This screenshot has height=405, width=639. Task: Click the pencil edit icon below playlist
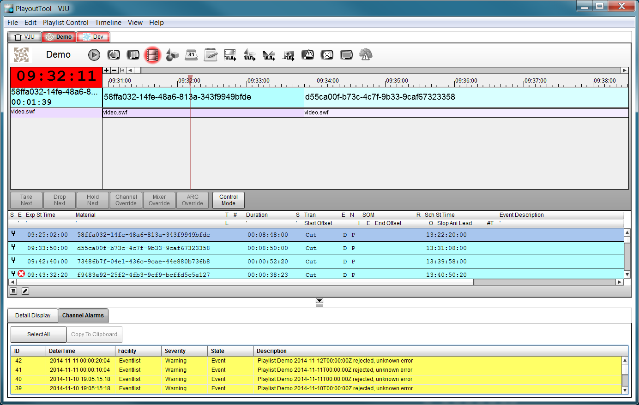click(25, 291)
